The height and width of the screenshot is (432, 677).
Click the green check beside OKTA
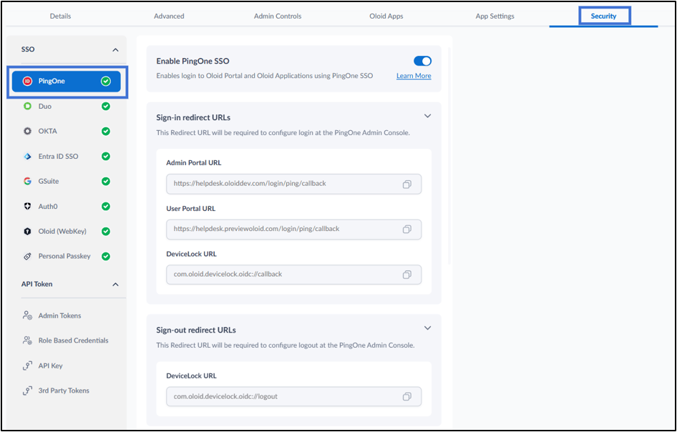(106, 131)
